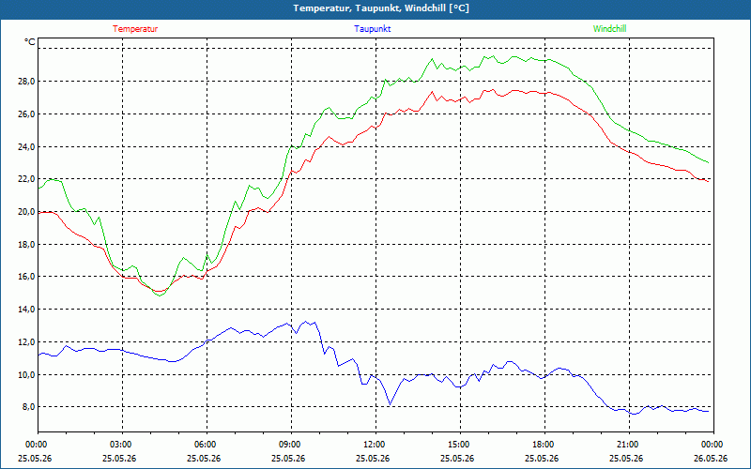Click the '26,0' y-axis value
Screen dimensions: 751x469
tap(27, 113)
